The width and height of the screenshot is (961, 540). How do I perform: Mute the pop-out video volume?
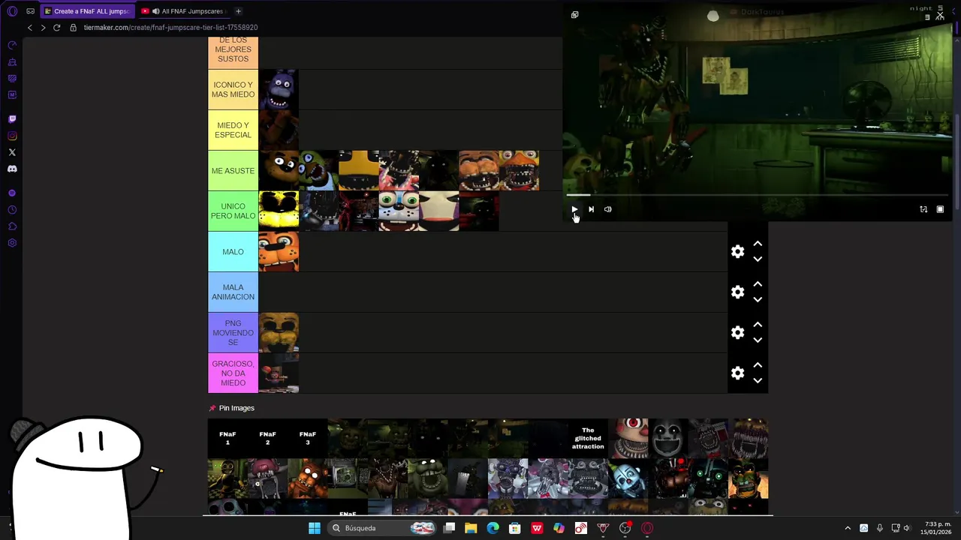tap(608, 209)
